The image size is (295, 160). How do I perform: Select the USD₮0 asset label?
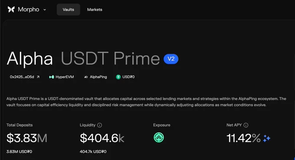[x=128, y=77]
